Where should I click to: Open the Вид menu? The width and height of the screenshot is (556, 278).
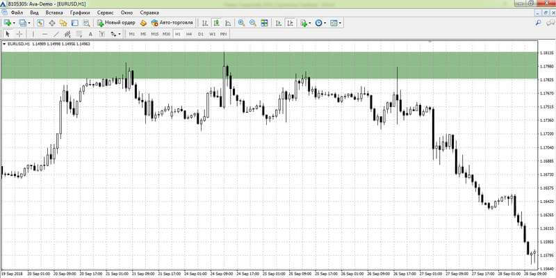tap(34, 13)
